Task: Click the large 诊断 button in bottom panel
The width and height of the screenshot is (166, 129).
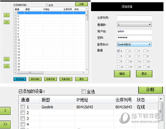Action: point(150,90)
